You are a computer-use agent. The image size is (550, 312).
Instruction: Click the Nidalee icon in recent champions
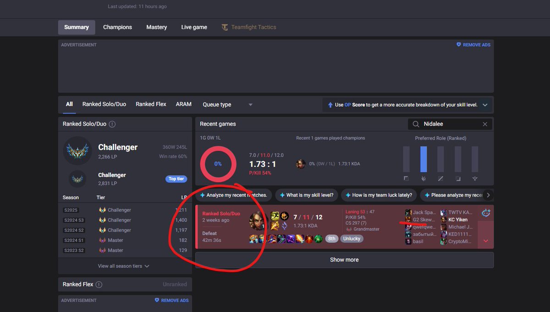point(301,164)
